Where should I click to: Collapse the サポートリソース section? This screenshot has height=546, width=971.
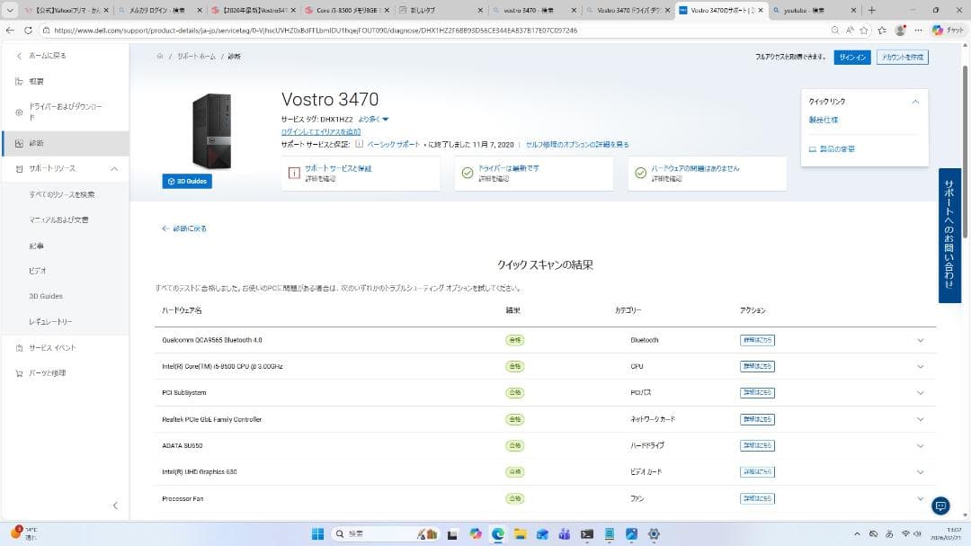pos(114,168)
